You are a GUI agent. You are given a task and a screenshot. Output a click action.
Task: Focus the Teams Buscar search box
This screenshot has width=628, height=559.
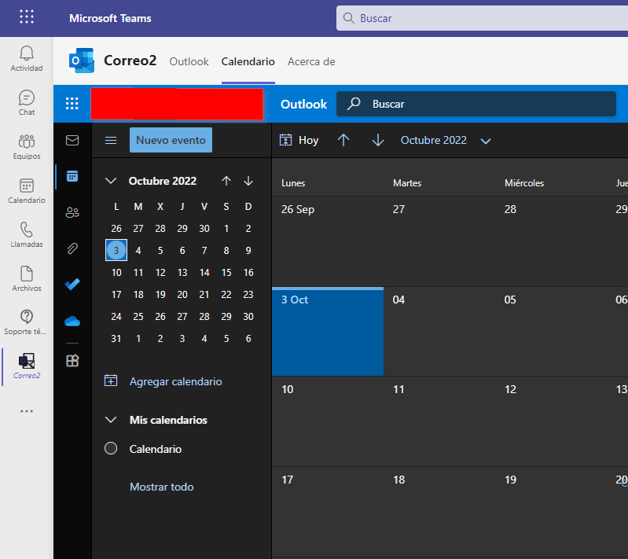[482, 18]
